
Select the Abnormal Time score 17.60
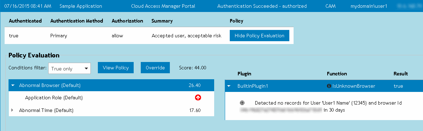pyautogui.click(x=195, y=110)
